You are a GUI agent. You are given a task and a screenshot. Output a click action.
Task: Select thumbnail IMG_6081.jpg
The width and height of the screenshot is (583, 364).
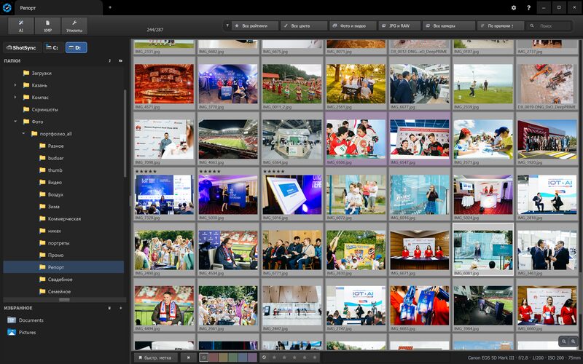(x=483, y=250)
